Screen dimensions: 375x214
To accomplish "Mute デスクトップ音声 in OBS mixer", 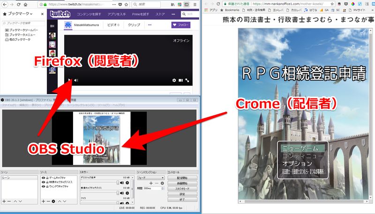I will (x=122, y=183).
